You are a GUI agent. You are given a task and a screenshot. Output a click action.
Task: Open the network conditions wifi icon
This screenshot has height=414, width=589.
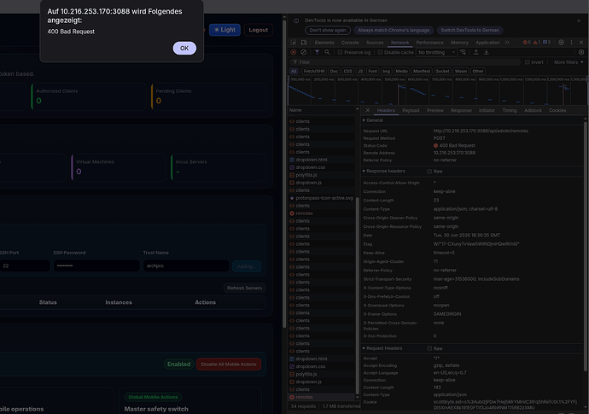click(464, 52)
